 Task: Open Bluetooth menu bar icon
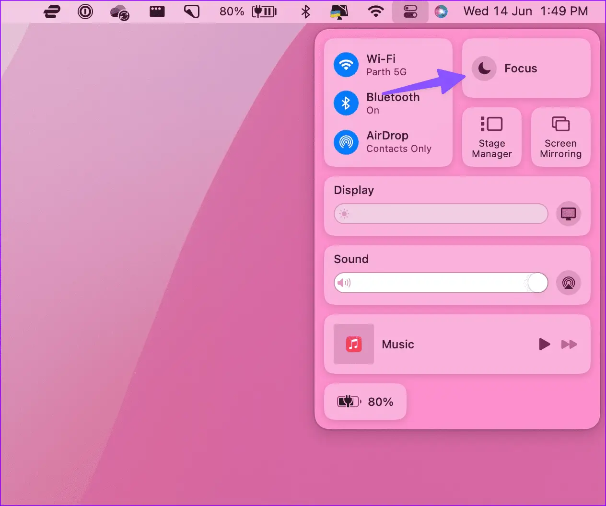click(x=305, y=11)
